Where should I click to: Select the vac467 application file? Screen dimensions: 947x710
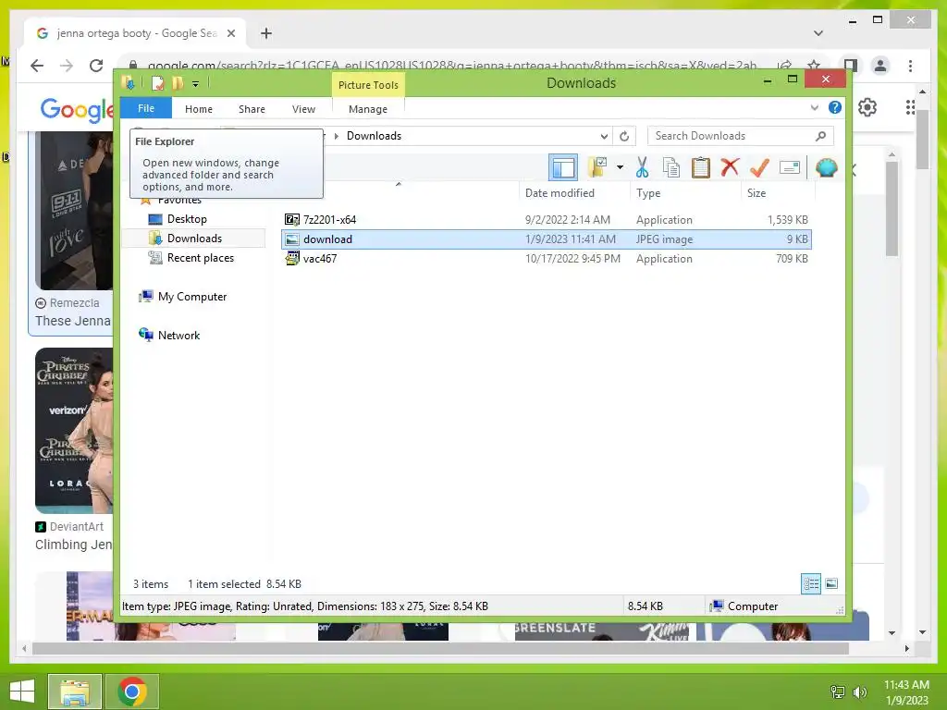pyautogui.click(x=546, y=259)
